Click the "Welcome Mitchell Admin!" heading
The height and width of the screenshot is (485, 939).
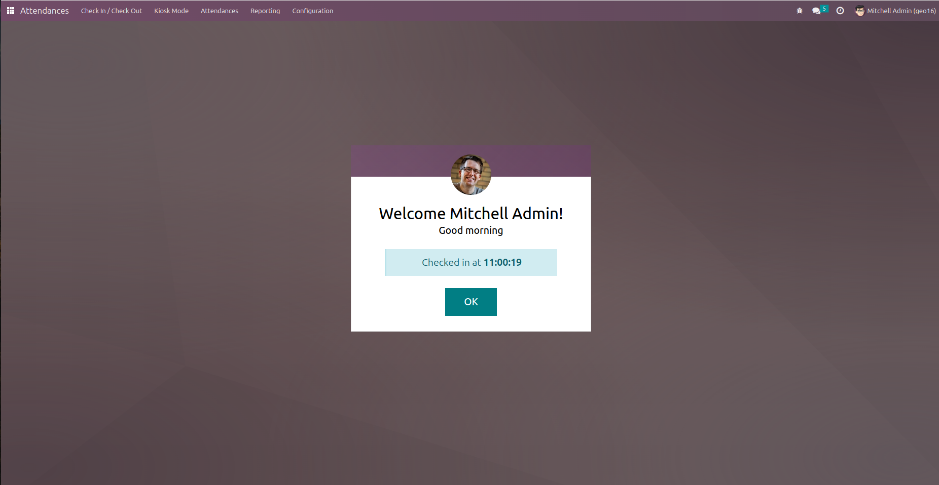[471, 214]
